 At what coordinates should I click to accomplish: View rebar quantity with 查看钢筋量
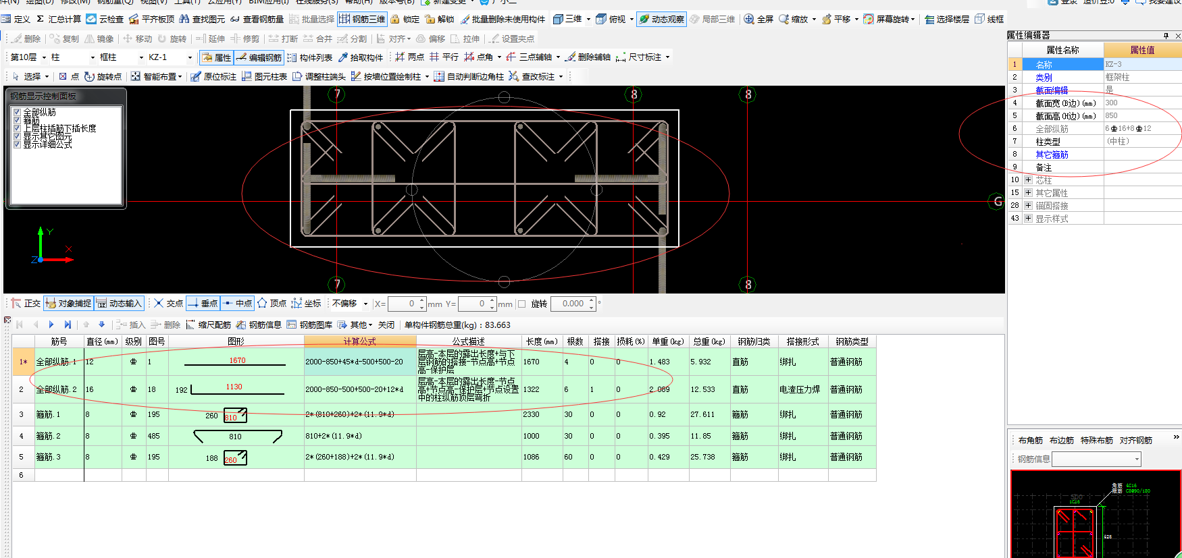tap(257, 19)
